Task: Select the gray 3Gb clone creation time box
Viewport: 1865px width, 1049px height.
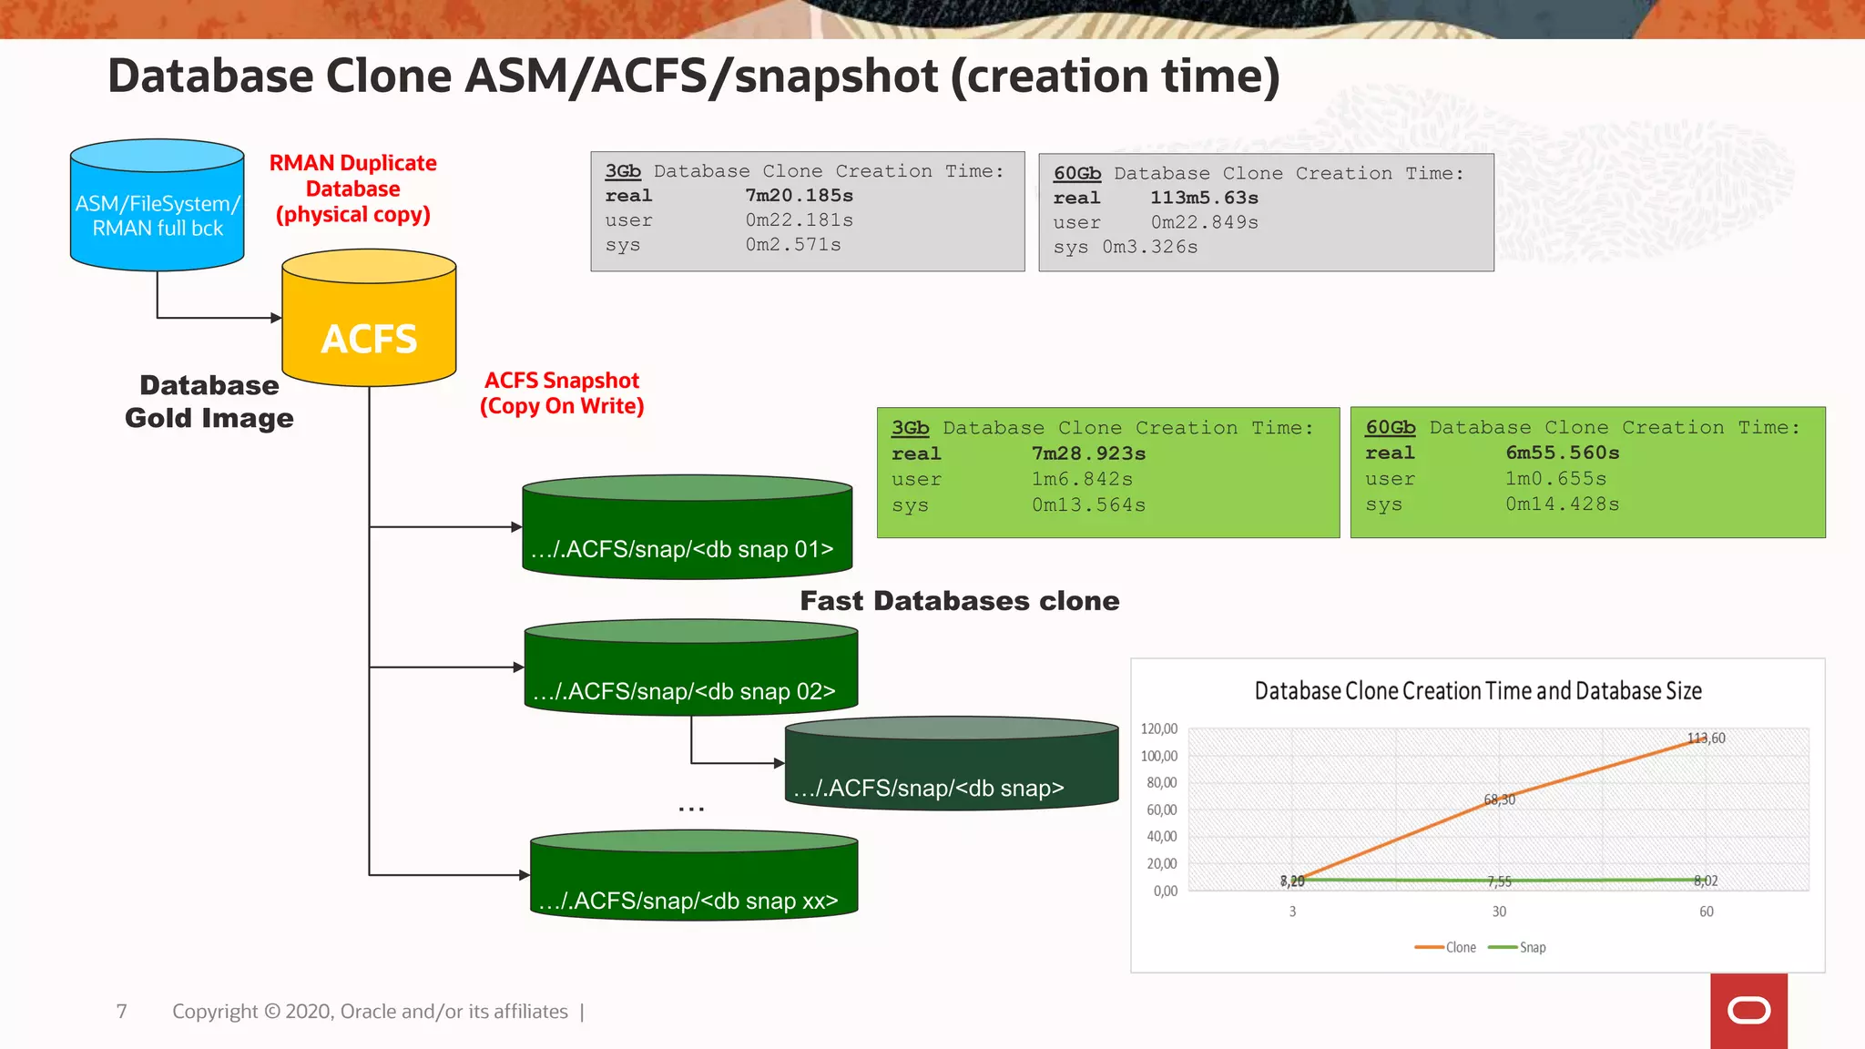Action: [x=808, y=211]
